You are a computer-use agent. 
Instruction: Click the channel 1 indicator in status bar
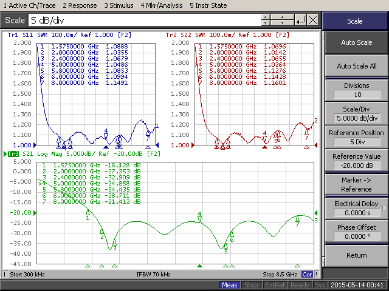tap(4, 275)
